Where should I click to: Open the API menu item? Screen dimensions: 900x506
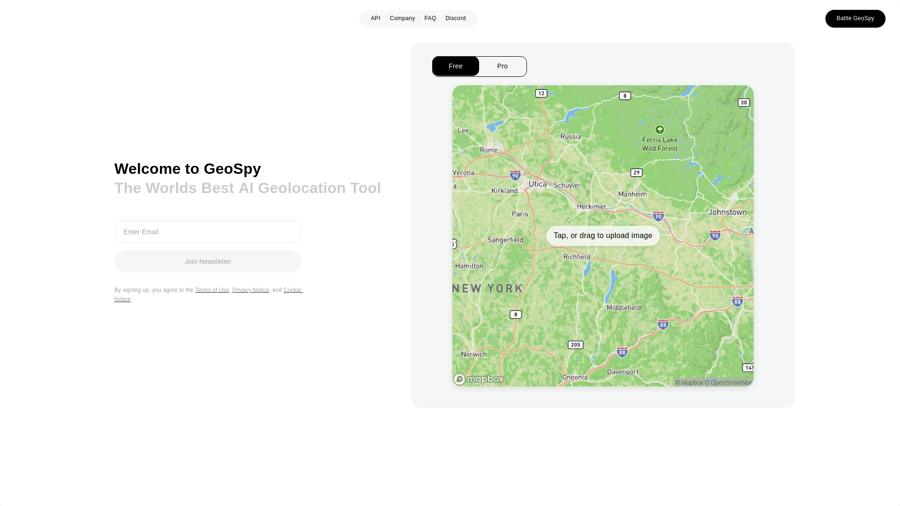click(375, 18)
